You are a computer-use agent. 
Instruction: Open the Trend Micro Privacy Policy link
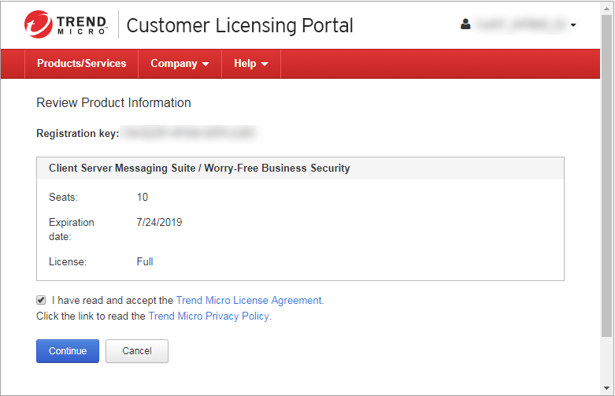pos(209,316)
